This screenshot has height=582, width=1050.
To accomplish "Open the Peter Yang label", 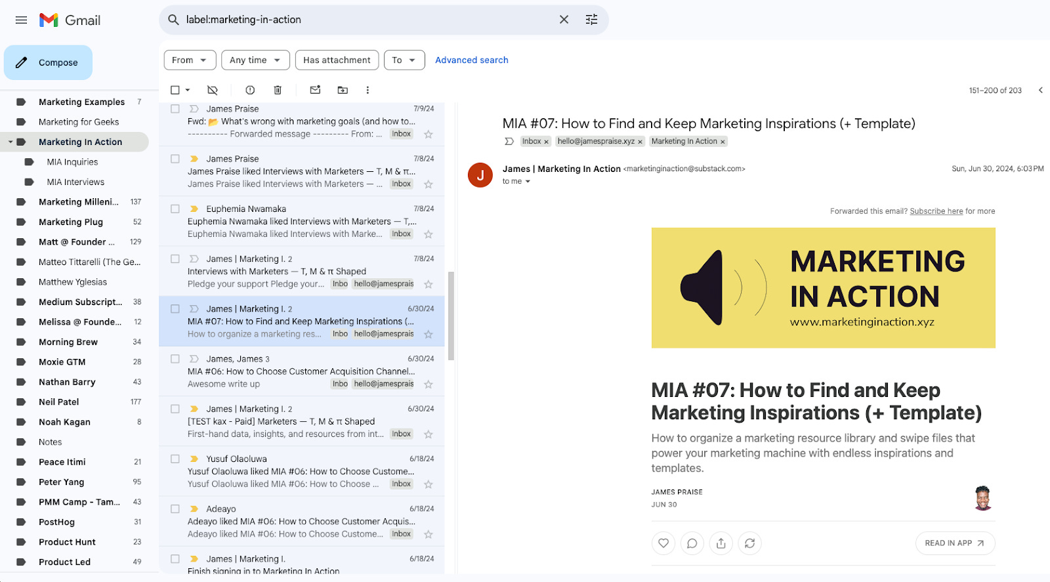I will (61, 482).
